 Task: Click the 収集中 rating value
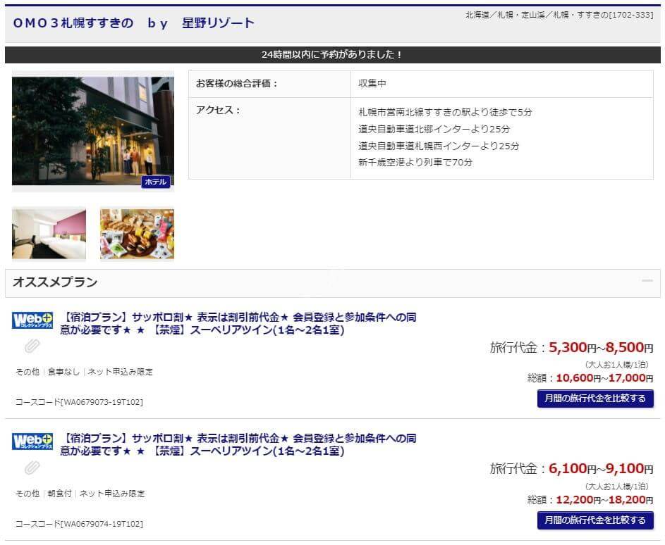click(372, 83)
